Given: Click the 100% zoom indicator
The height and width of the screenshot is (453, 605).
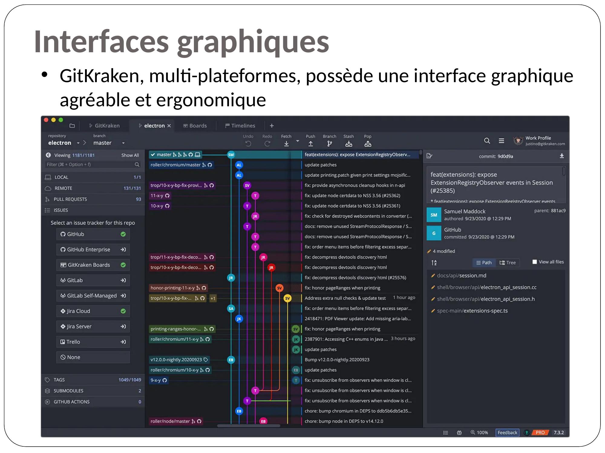Looking at the screenshot, I should pos(479,432).
